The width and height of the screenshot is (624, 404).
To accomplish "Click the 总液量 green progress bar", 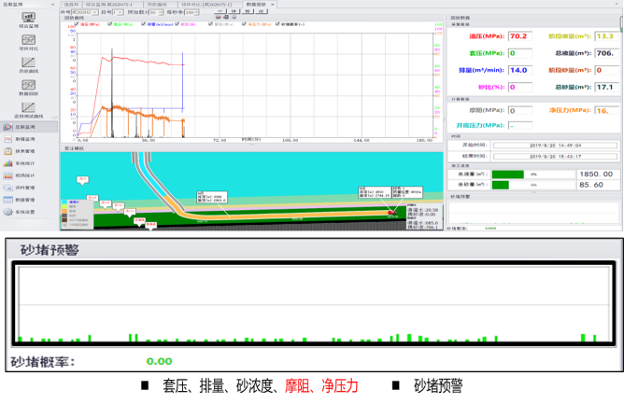I will 509,174.
